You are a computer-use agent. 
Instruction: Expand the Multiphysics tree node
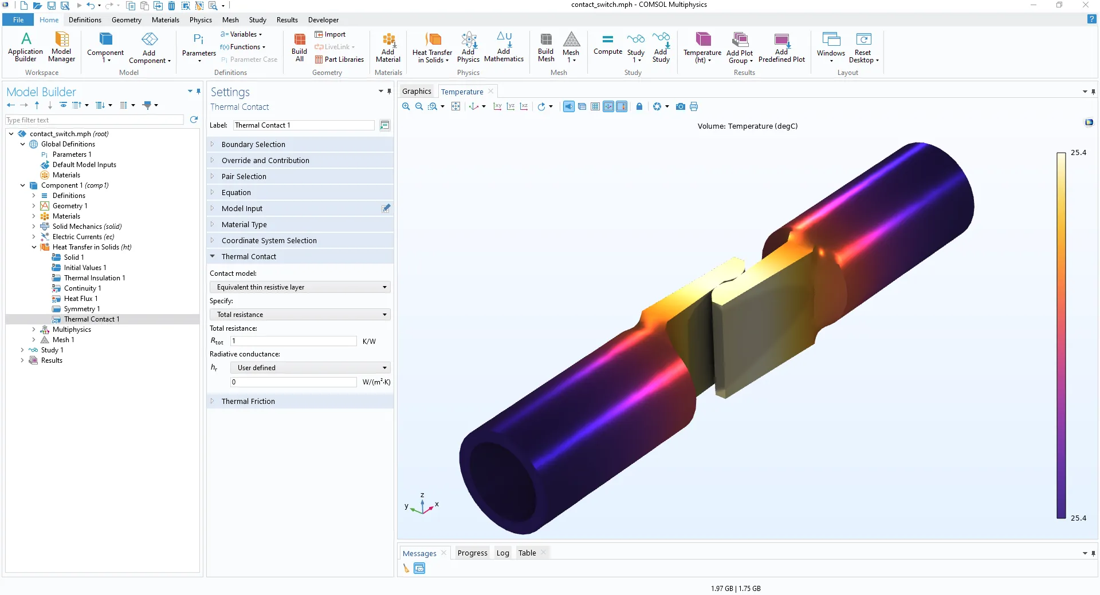coord(34,330)
